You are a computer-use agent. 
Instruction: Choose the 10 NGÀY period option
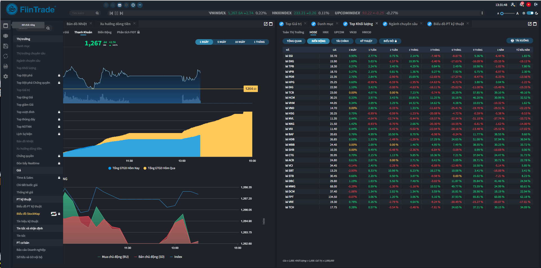tap(240, 42)
